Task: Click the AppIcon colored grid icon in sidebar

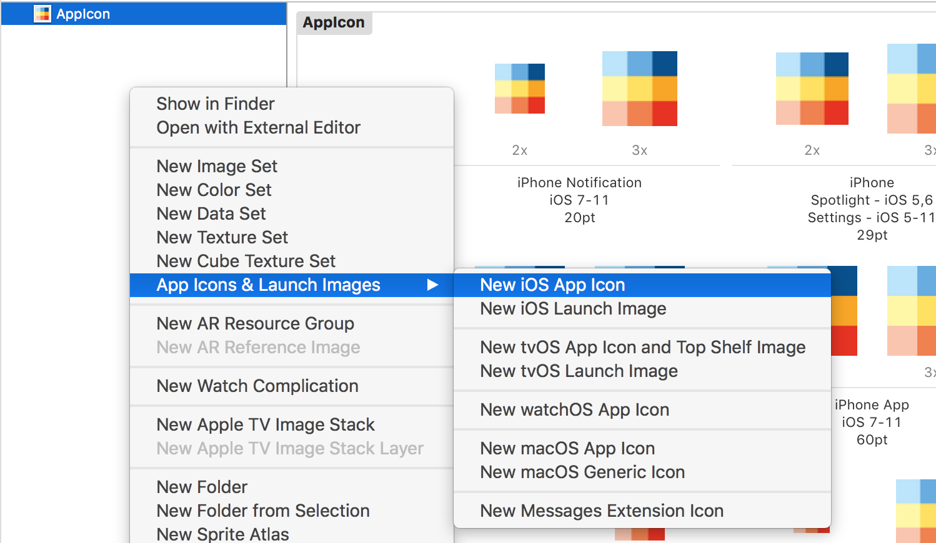Action: tap(42, 13)
